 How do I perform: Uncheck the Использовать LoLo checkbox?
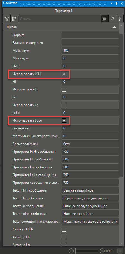(64, 120)
